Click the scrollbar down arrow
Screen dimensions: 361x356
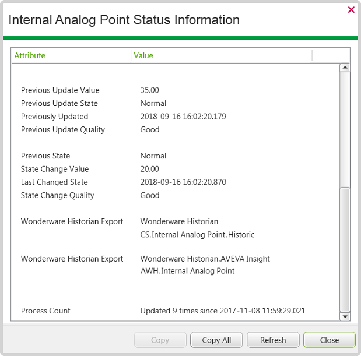point(345,317)
